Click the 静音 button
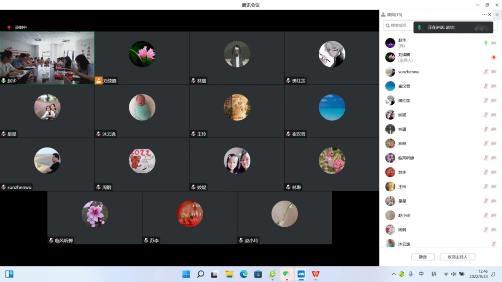 pos(422,256)
